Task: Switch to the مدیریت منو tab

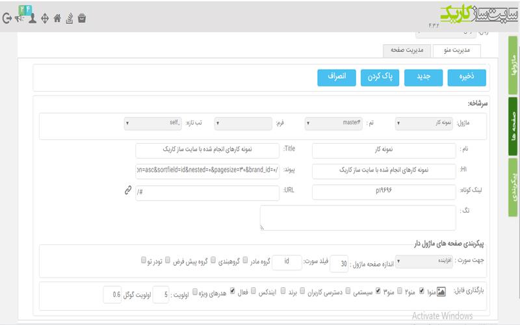Action: pyautogui.click(x=457, y=51)
